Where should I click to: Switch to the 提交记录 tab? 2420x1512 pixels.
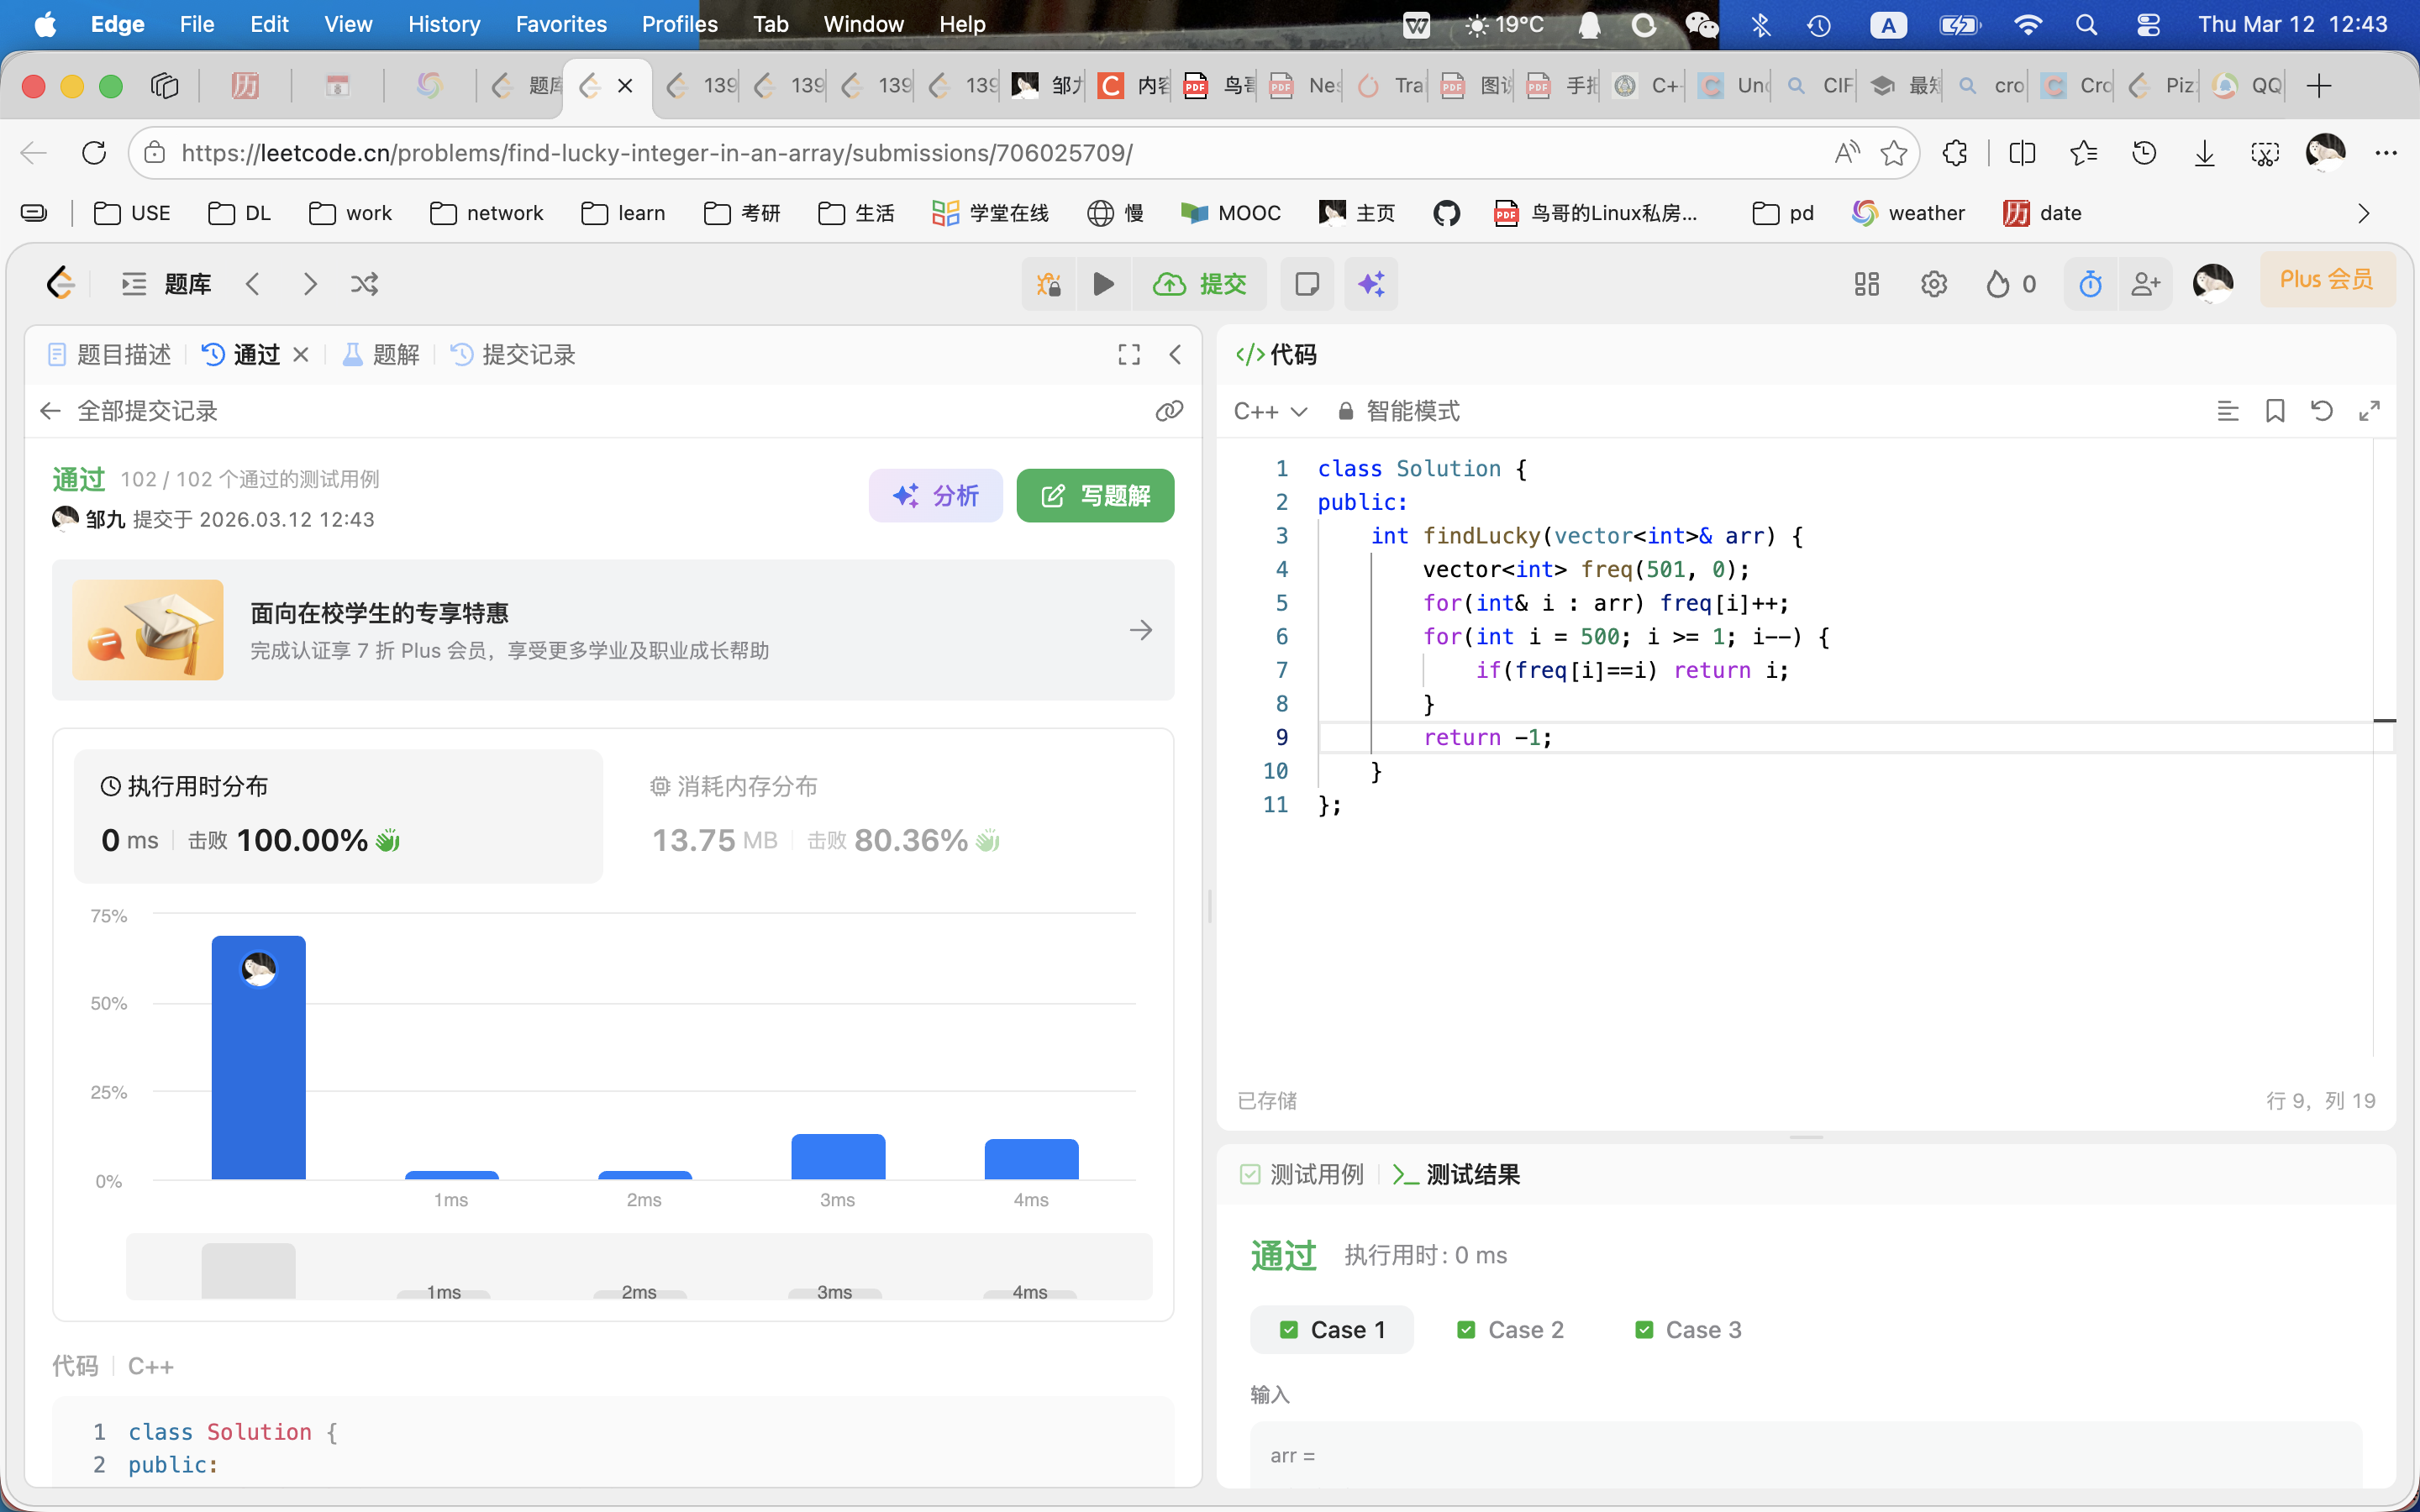(513, 355)
